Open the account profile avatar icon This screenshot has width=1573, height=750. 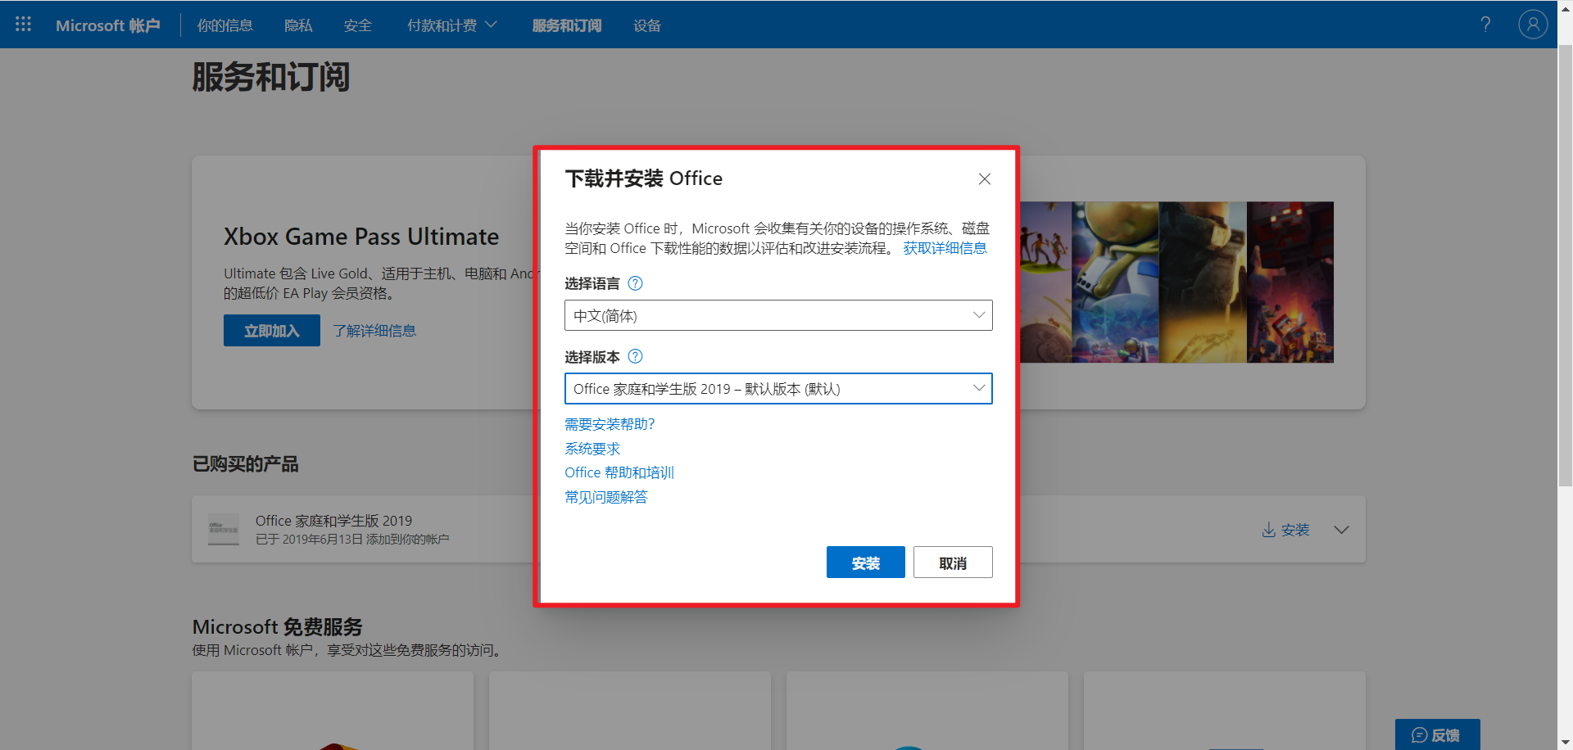(1533, 25)
